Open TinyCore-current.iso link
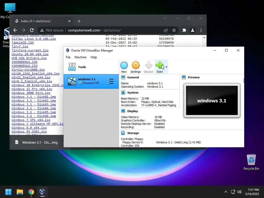264x198 pixels. 30,50
